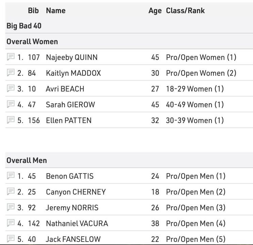Sort by the Age column header
This screenshot has height=245, width=253.
(155, 11)
